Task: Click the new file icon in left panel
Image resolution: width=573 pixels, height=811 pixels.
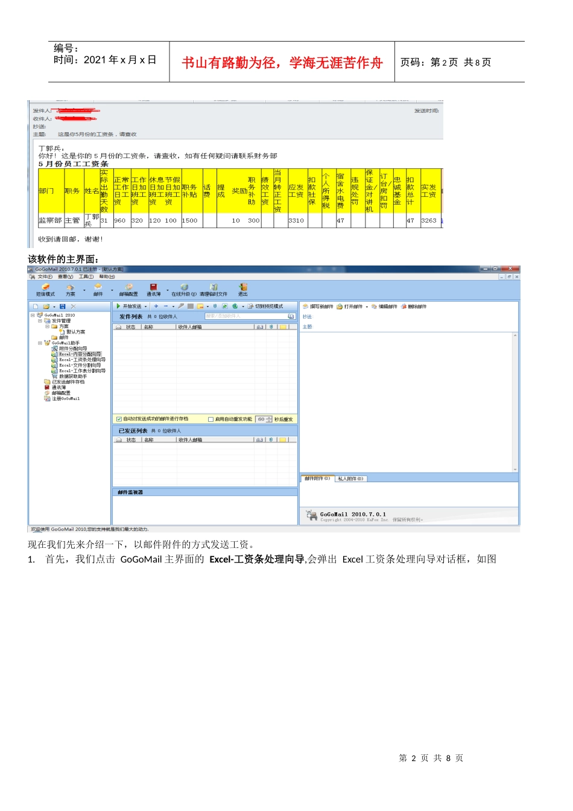Action: coord(35,307)
